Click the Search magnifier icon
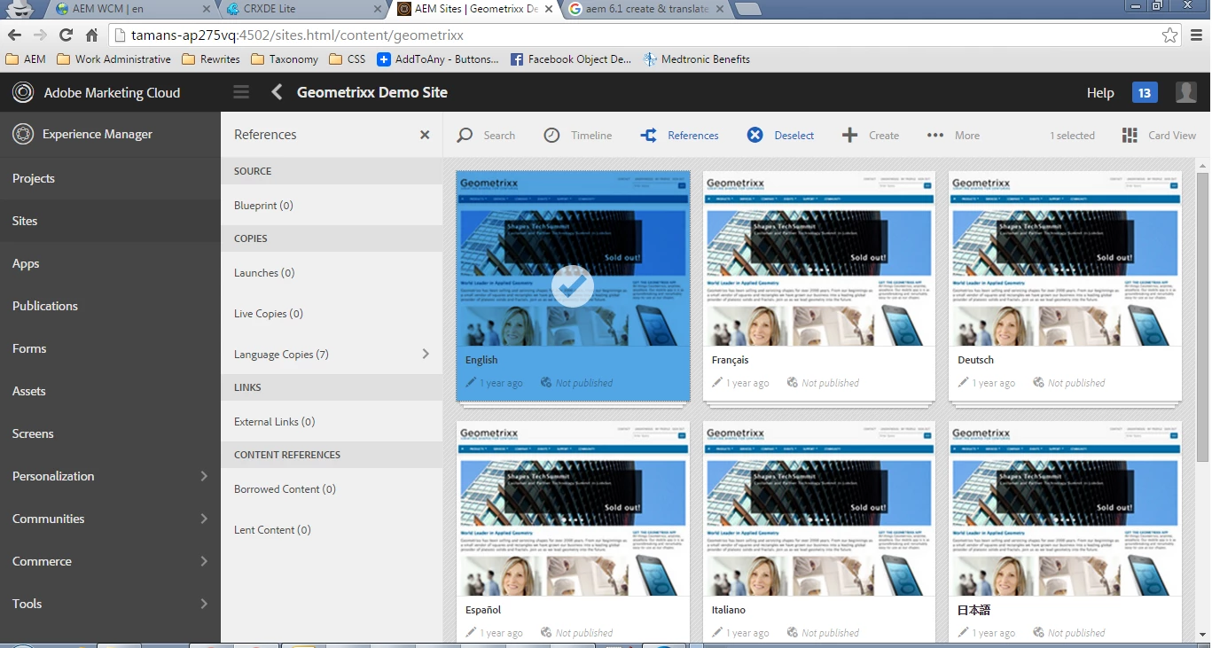Screen dimensions: 1212x648 [465, 135]
